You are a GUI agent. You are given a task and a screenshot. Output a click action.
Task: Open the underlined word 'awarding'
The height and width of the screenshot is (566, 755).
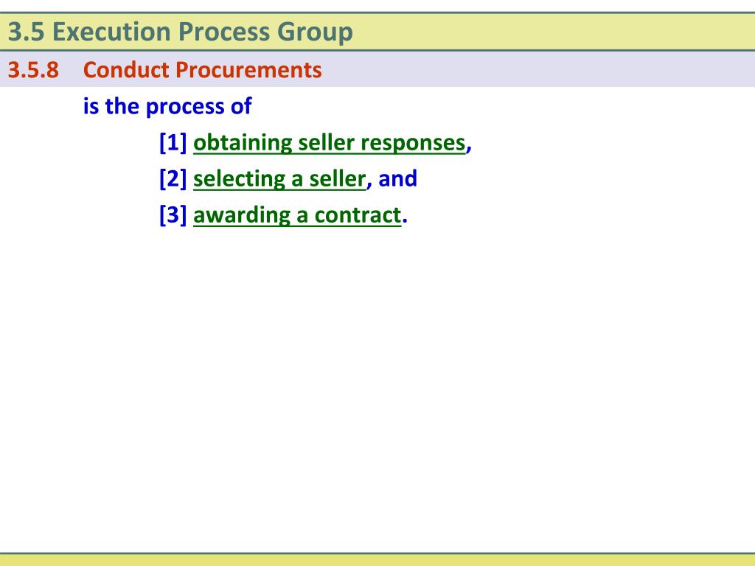pyautogui.click(x=242, y=215)
